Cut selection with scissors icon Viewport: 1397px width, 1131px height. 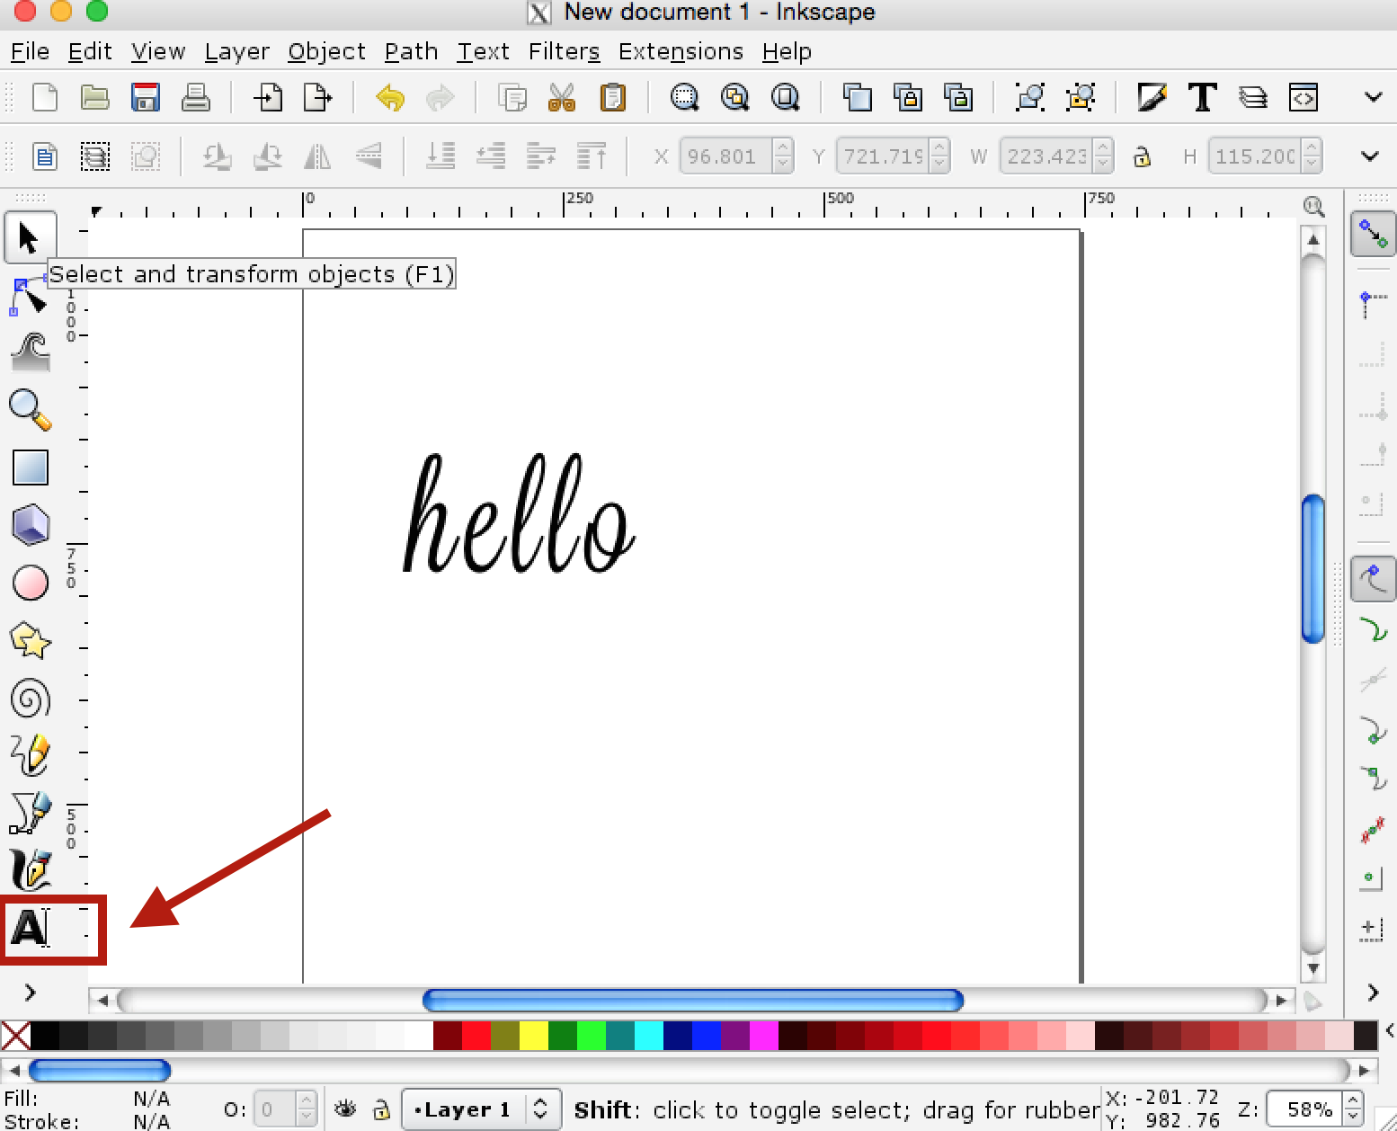[x=562, y=96]
